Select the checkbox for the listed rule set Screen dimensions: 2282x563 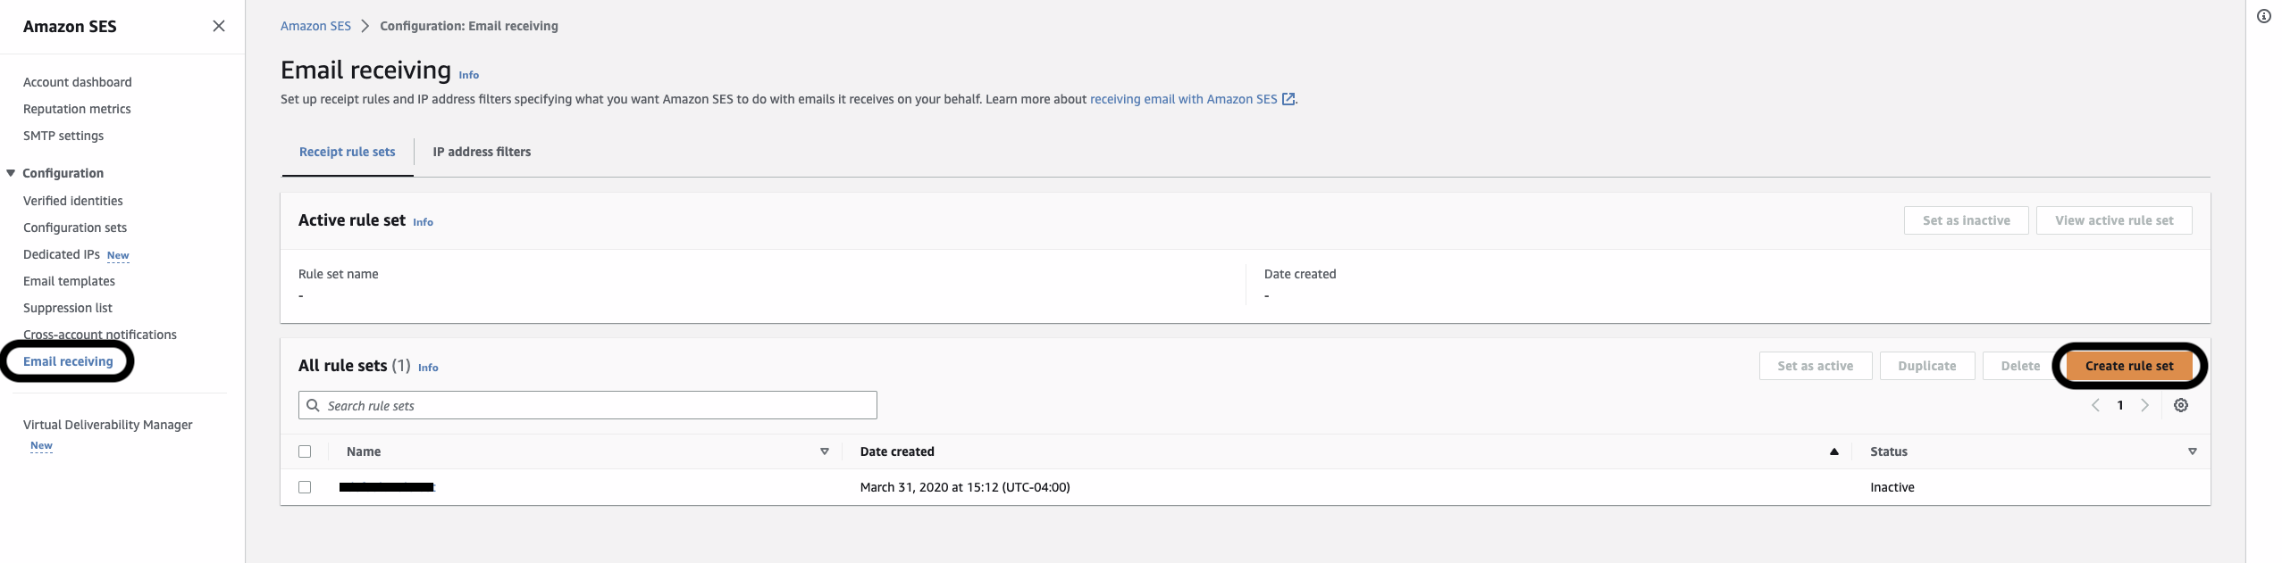(306, 487)
